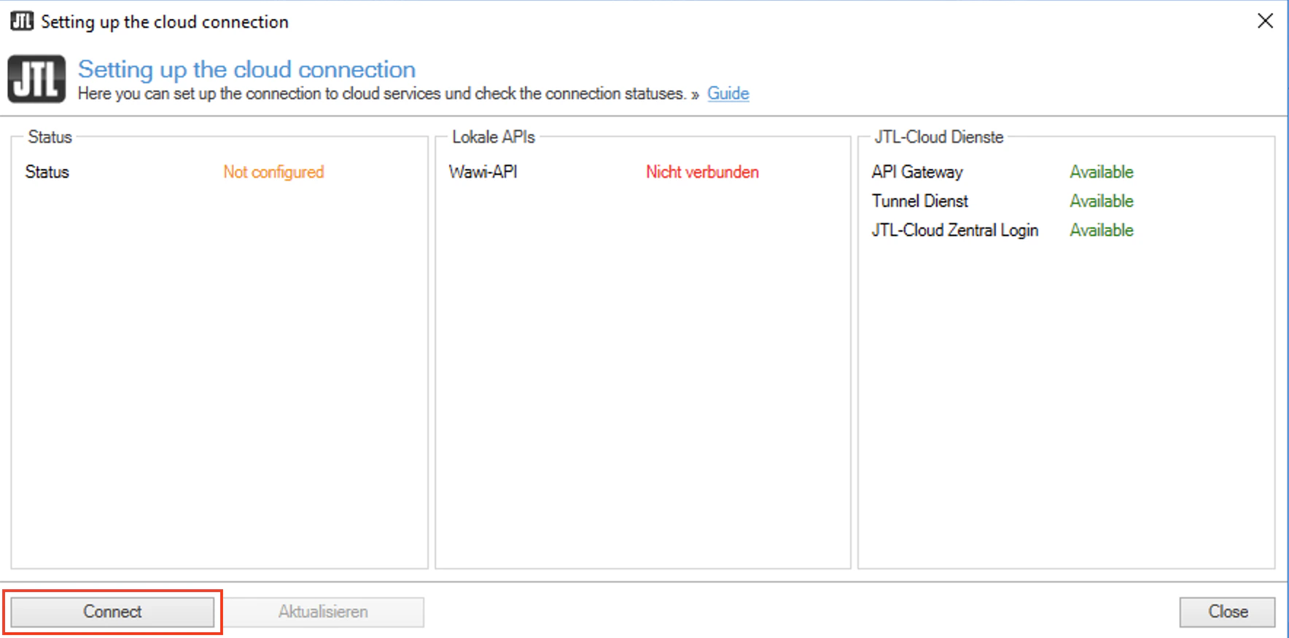The width and height of the screenshot is (1289, 638).
Task: Click the JTL-Cloud Dienste group title
Action: tap(939, 137)
